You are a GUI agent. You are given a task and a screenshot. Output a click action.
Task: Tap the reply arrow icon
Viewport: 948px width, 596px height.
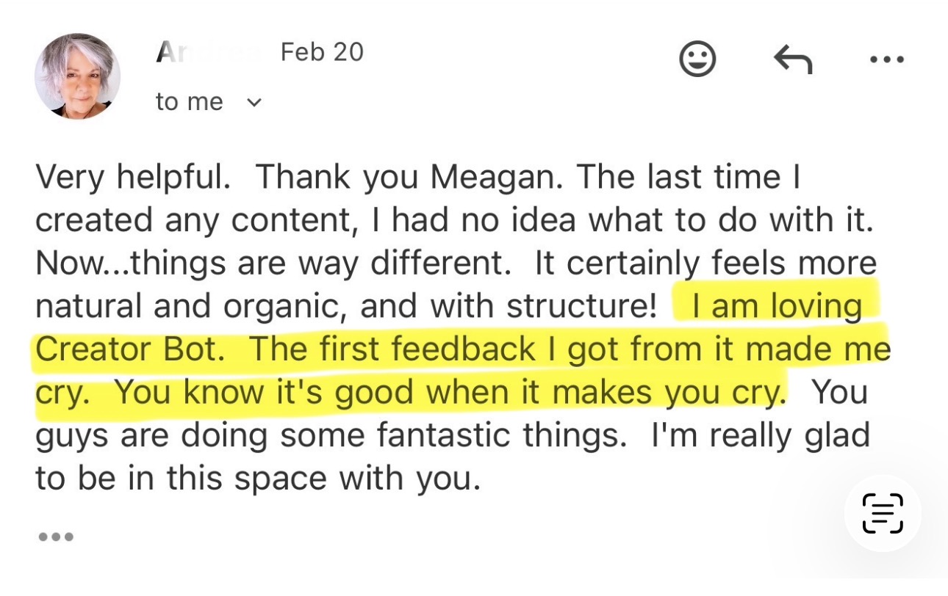pos(793,59)
